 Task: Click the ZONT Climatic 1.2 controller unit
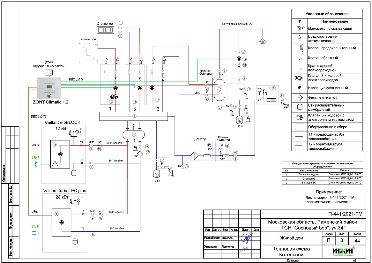click(x=49, y=88)
